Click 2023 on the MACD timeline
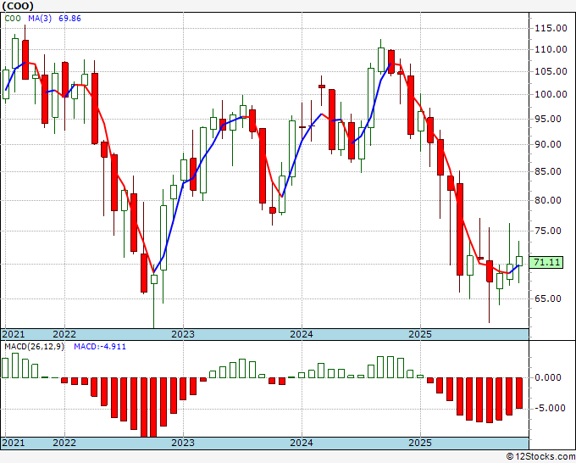The image size is (576, 463). click(183, 443)
